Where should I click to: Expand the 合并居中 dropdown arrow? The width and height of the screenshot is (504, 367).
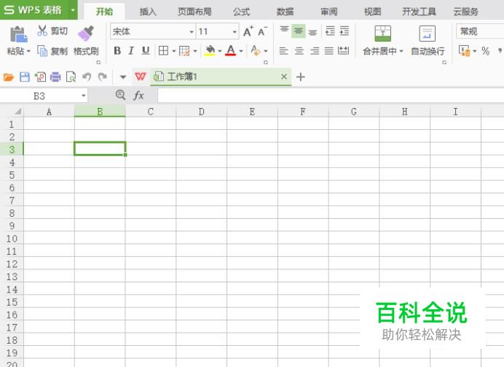pos(401,51)
